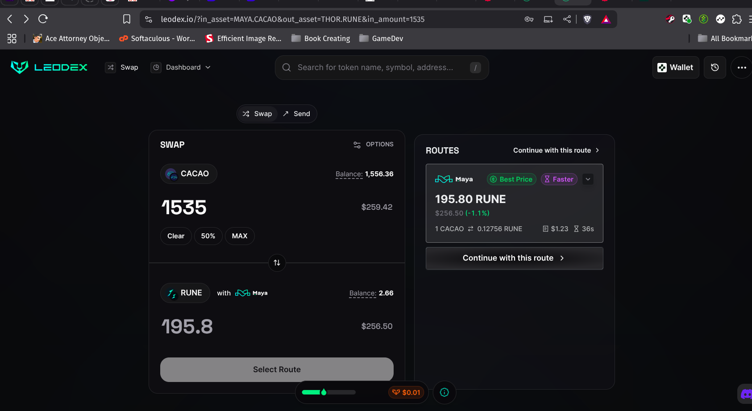
Task: Open browser extensions puzzle icon
Action: pos(737,19)
